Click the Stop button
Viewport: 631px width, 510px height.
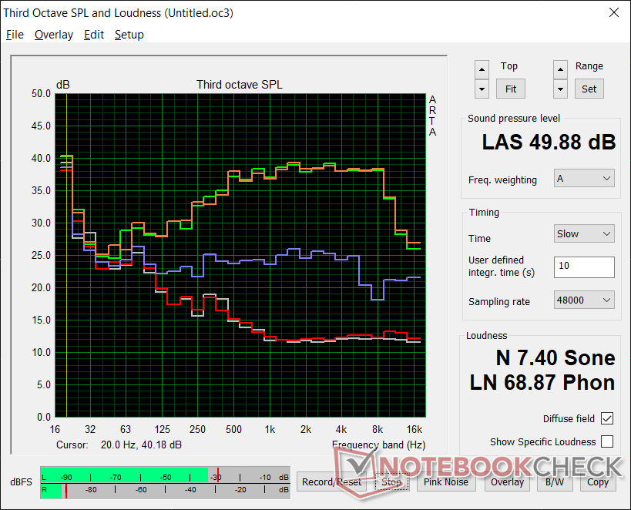391,481
